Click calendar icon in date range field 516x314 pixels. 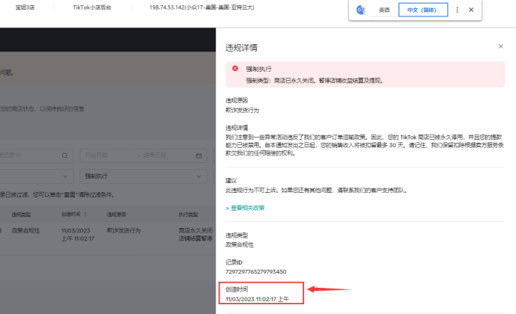coord(198,156)
